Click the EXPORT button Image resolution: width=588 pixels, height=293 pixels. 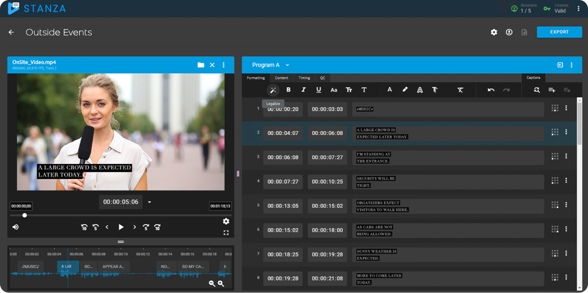point(559,32)
